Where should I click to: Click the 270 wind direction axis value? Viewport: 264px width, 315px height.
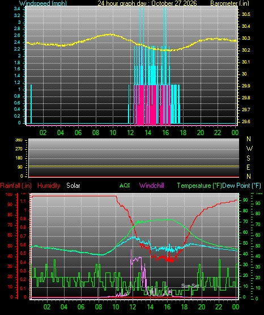click(x=19, y=149)
